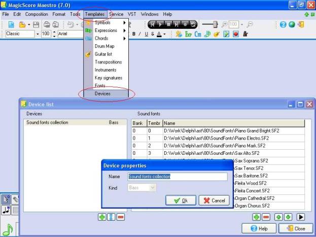Click the Expressions template toolbar icon
Screen dimensions: 316x237
(x=188, y=34)
